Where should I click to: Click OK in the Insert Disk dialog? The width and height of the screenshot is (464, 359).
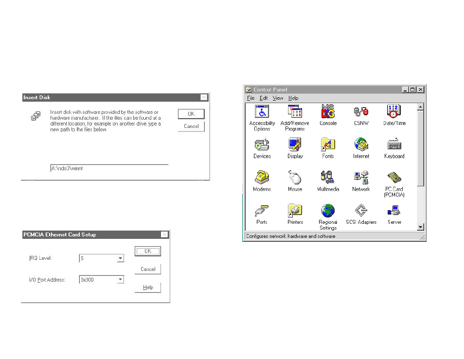coord(191,114)
